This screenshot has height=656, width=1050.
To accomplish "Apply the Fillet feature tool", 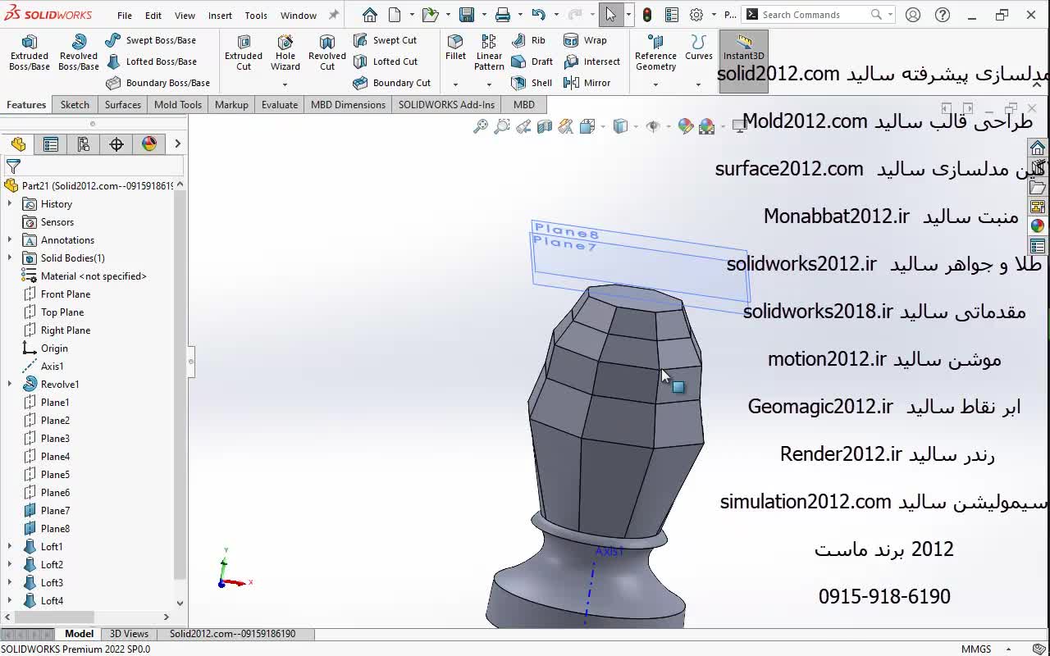I will 455,48.
